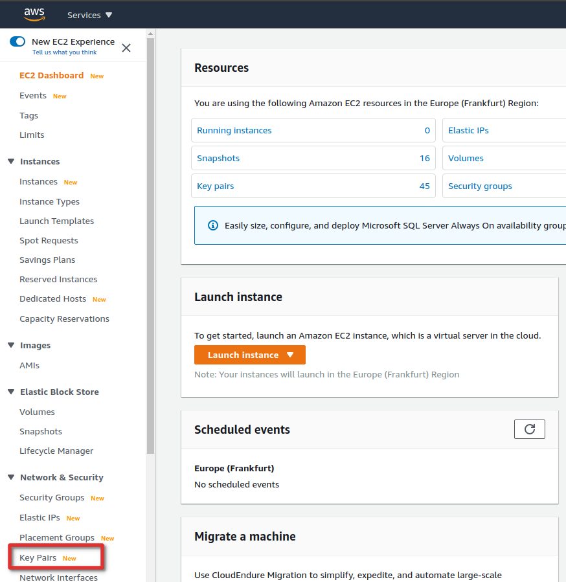The image size is (566, 582).
Task: Open Savings Plans in the sidebar
Action: 47,260
